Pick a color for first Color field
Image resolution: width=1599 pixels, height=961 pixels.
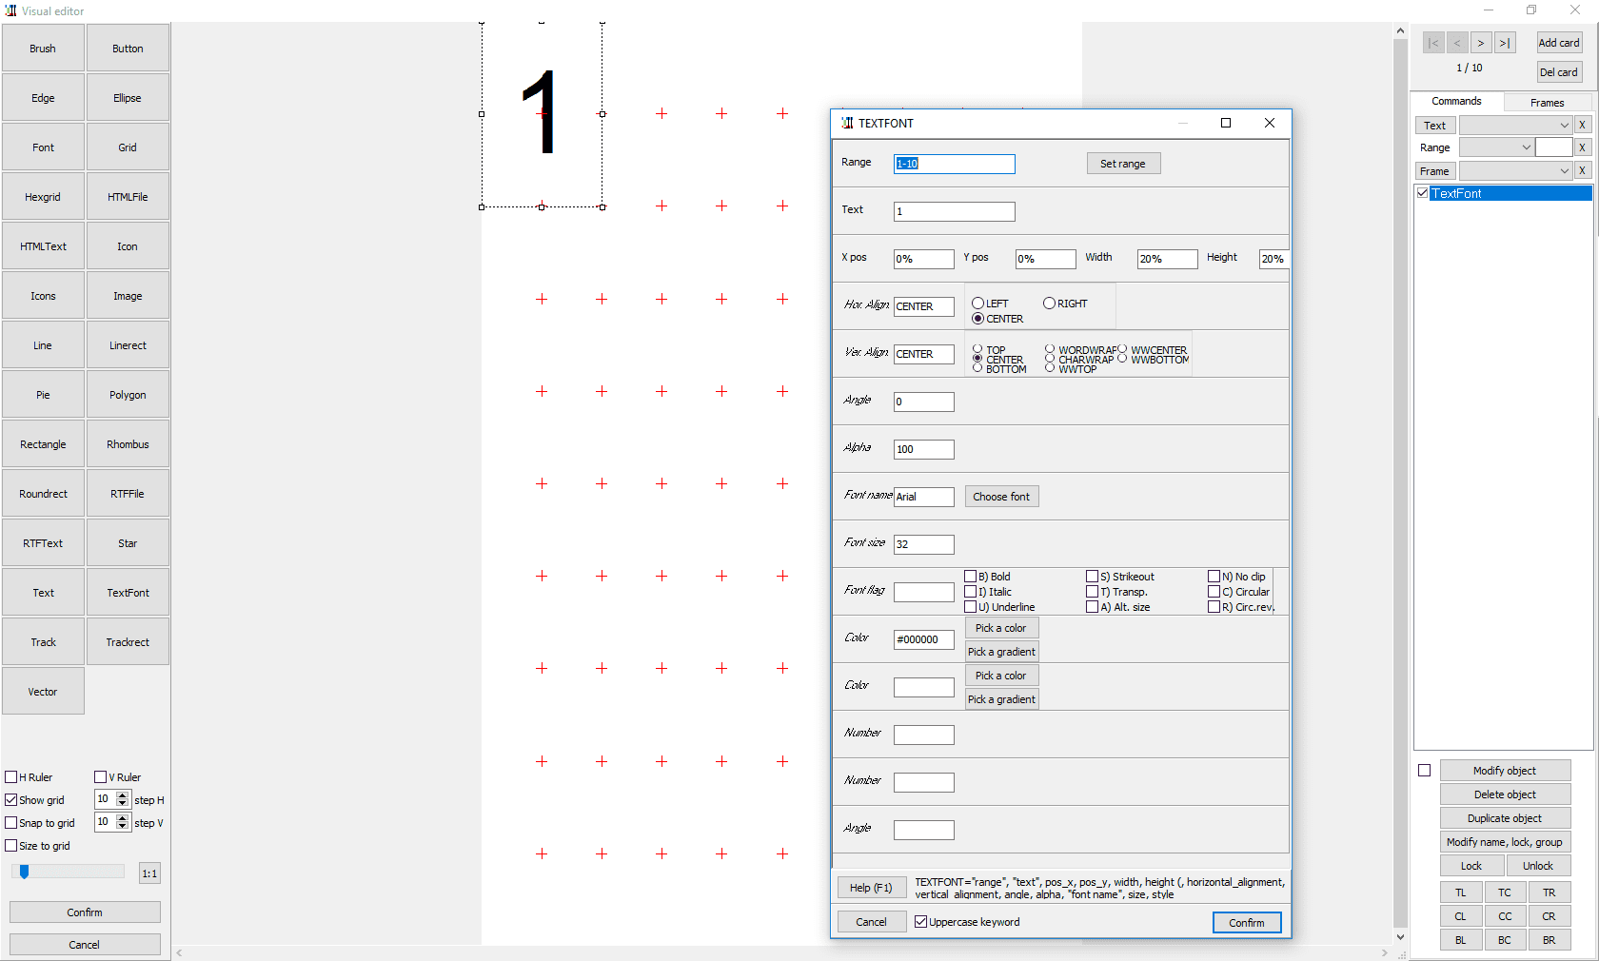click(1001, 628)
